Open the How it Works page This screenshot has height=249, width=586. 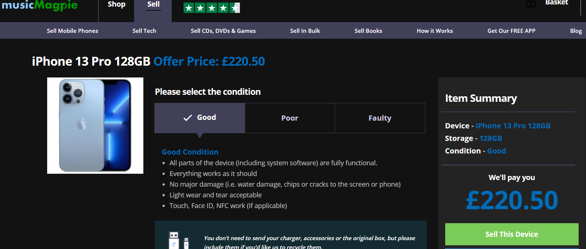click(435, 31)
